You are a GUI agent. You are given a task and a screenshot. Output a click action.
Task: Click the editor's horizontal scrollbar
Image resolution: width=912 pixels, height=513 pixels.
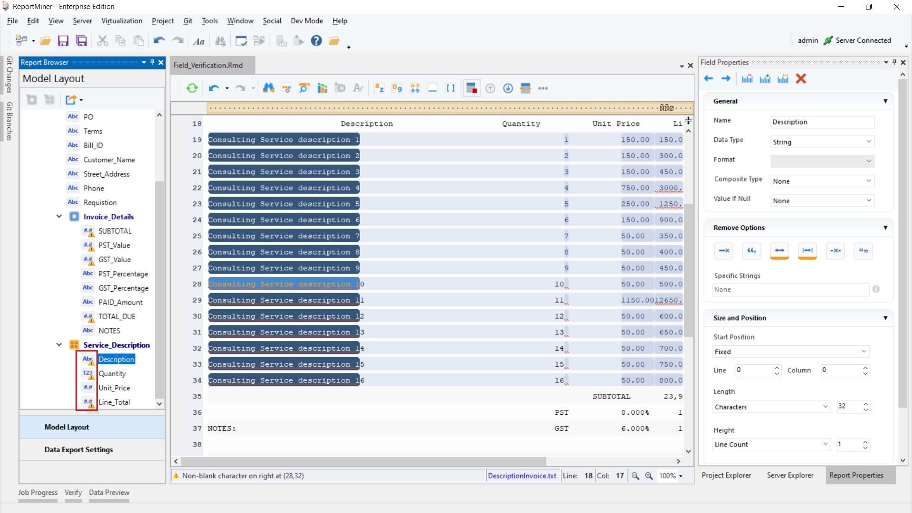[364, 461]
